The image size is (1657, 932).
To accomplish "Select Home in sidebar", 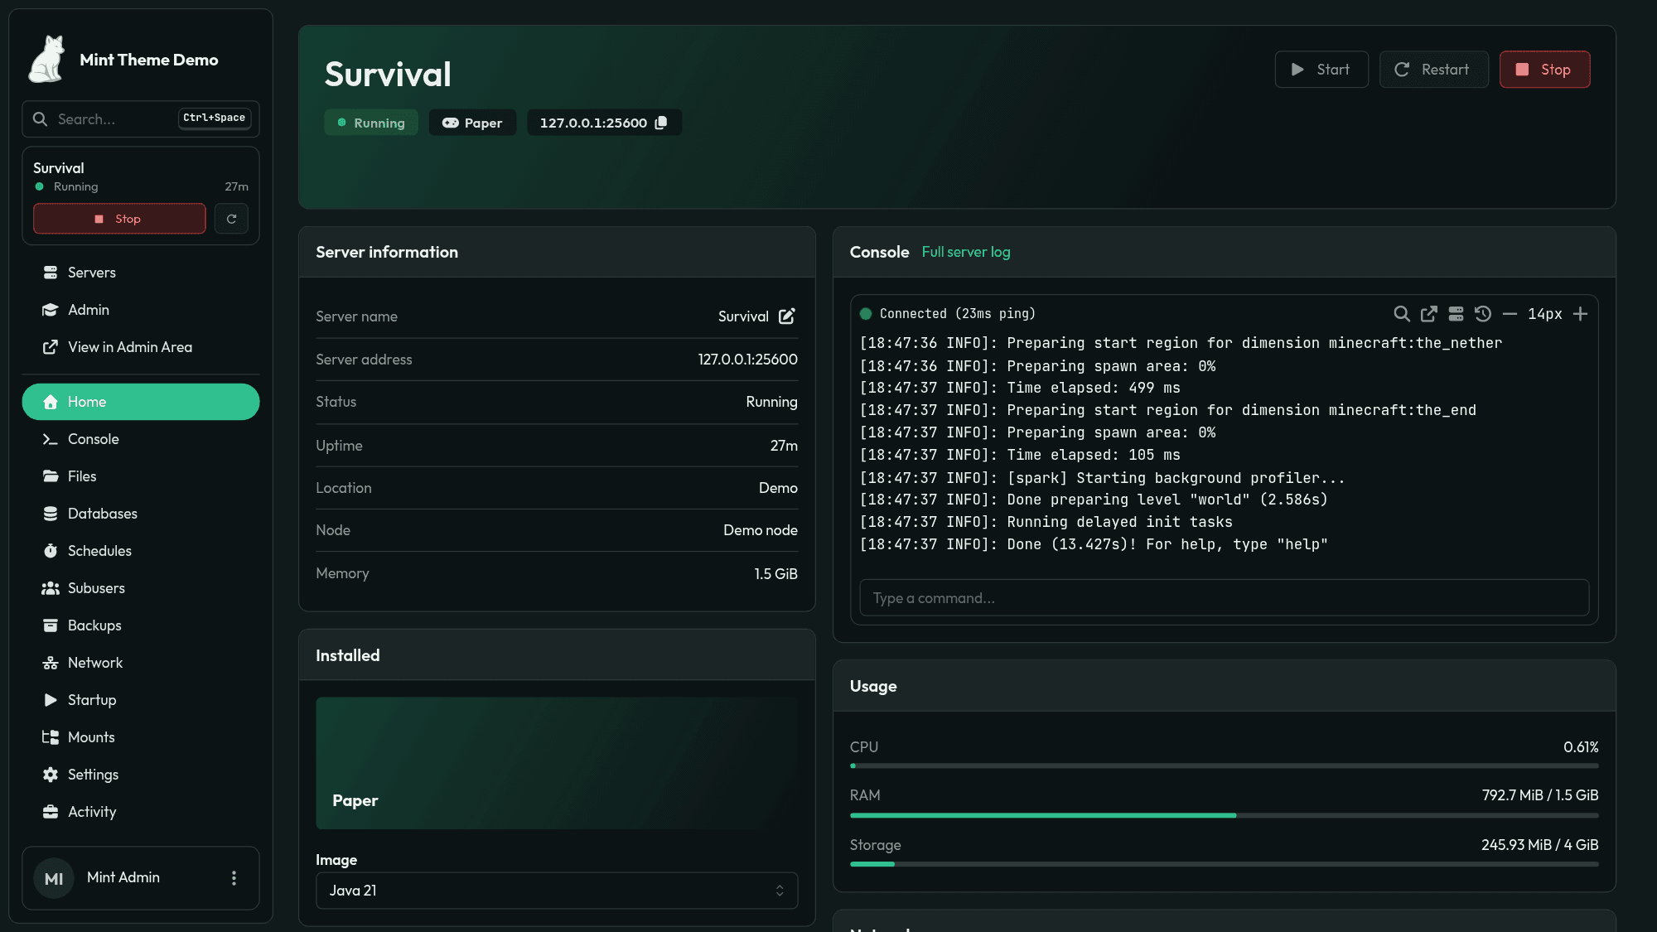I will [141, 402].
